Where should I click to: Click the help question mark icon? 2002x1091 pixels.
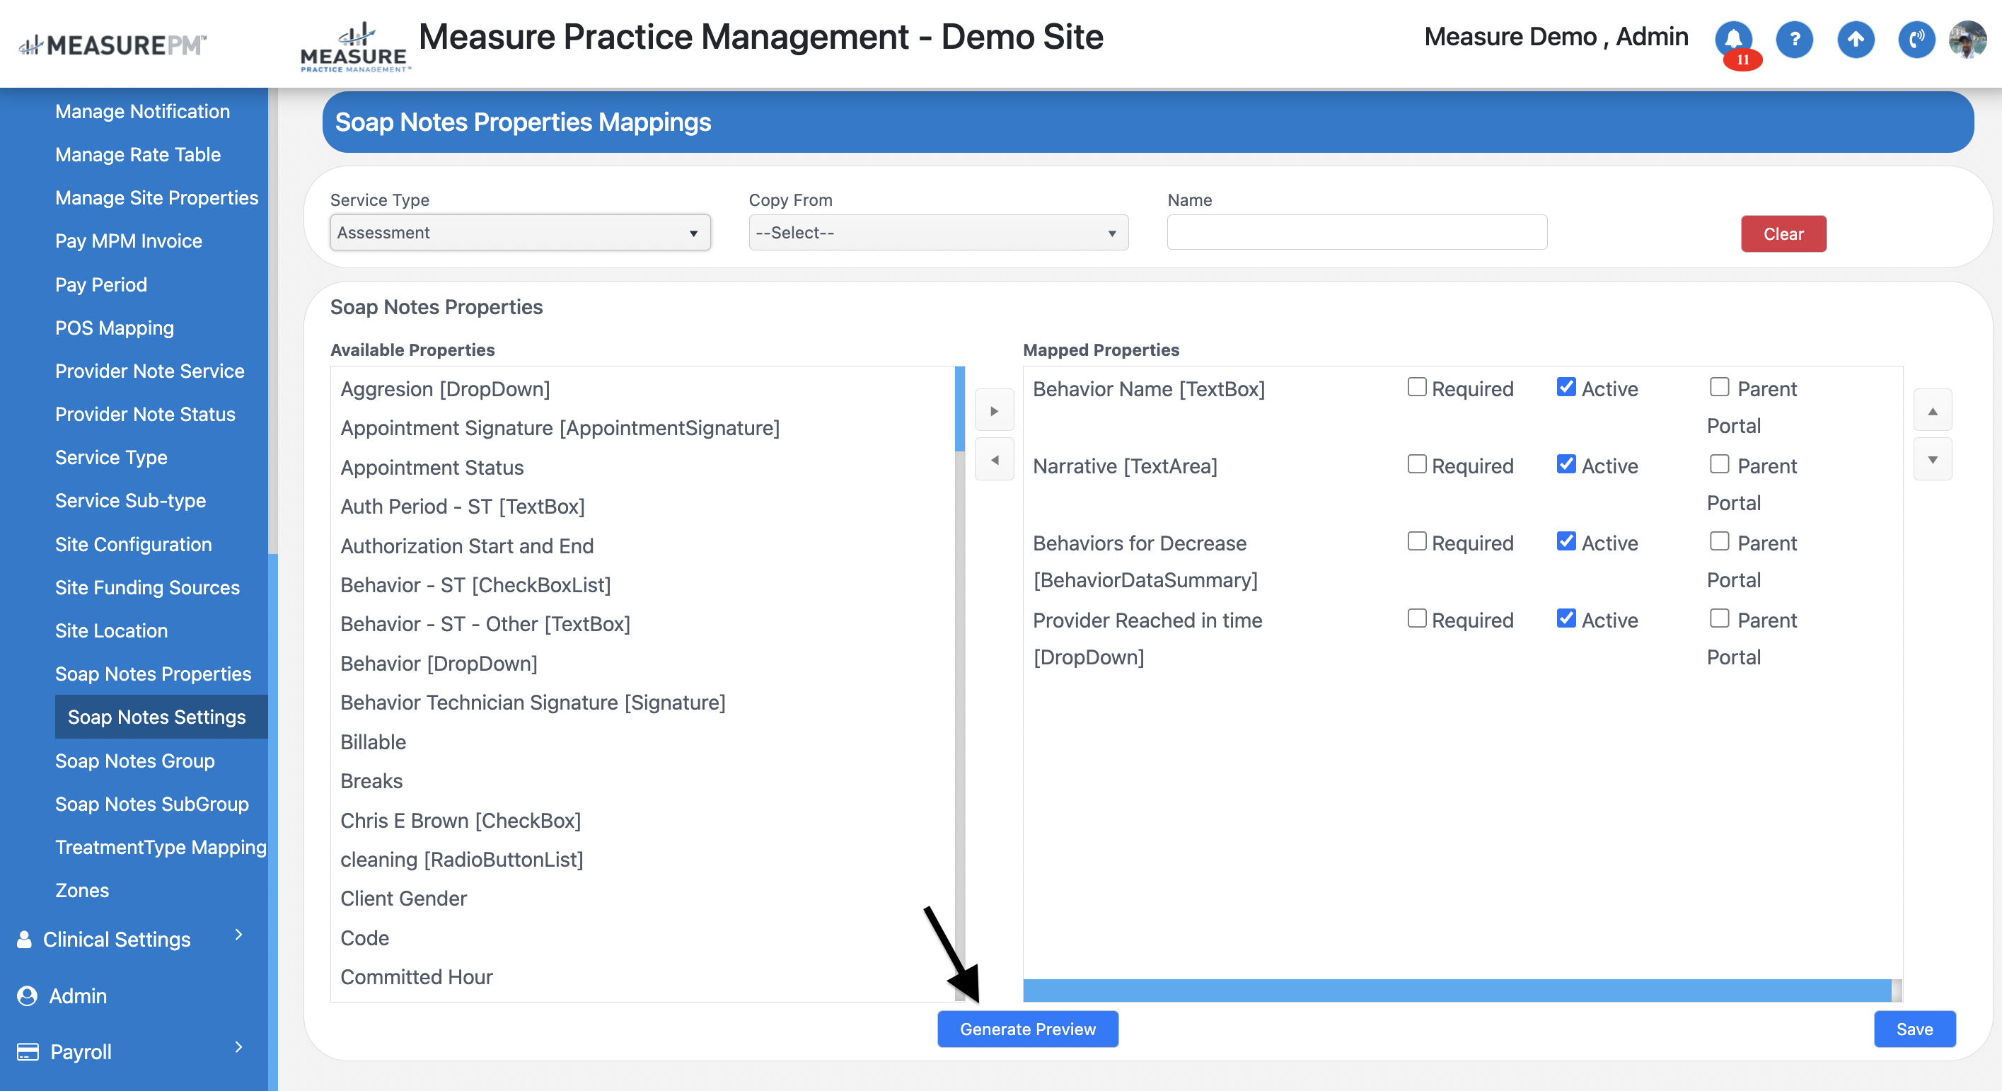1795,39
